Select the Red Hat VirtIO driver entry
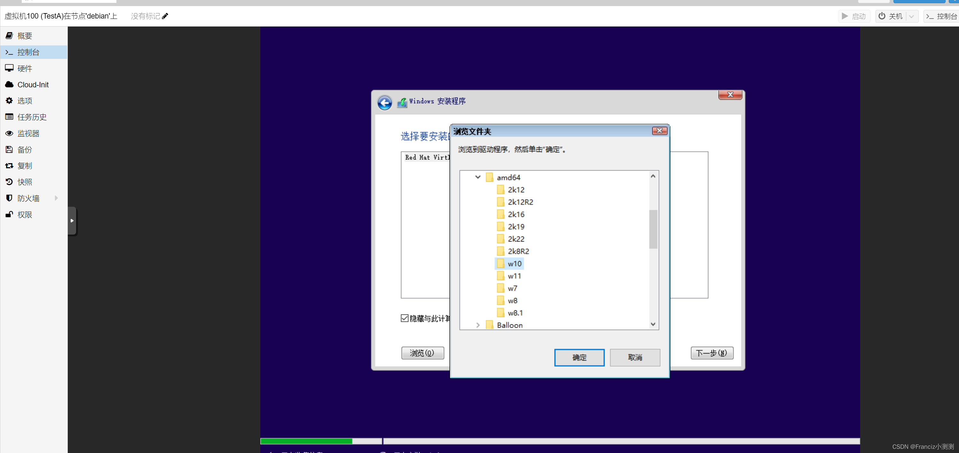Screen dimensions: 959x453 427,157
